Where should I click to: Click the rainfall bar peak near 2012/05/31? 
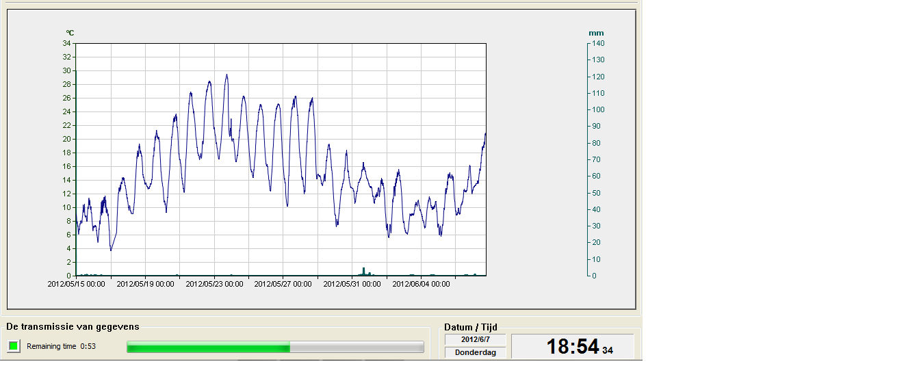364,271
